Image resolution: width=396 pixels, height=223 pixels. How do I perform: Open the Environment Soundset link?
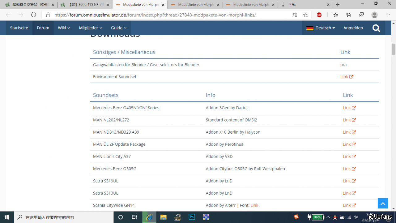pos(347,77)
